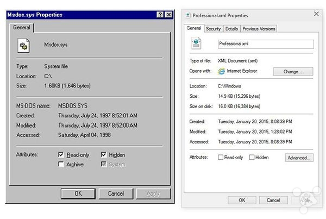The width and height of the screenshot is (326, 219).
Task: Click the disabled Apply button in Msdos.sys Properties
Action: (x=153, y=193)
